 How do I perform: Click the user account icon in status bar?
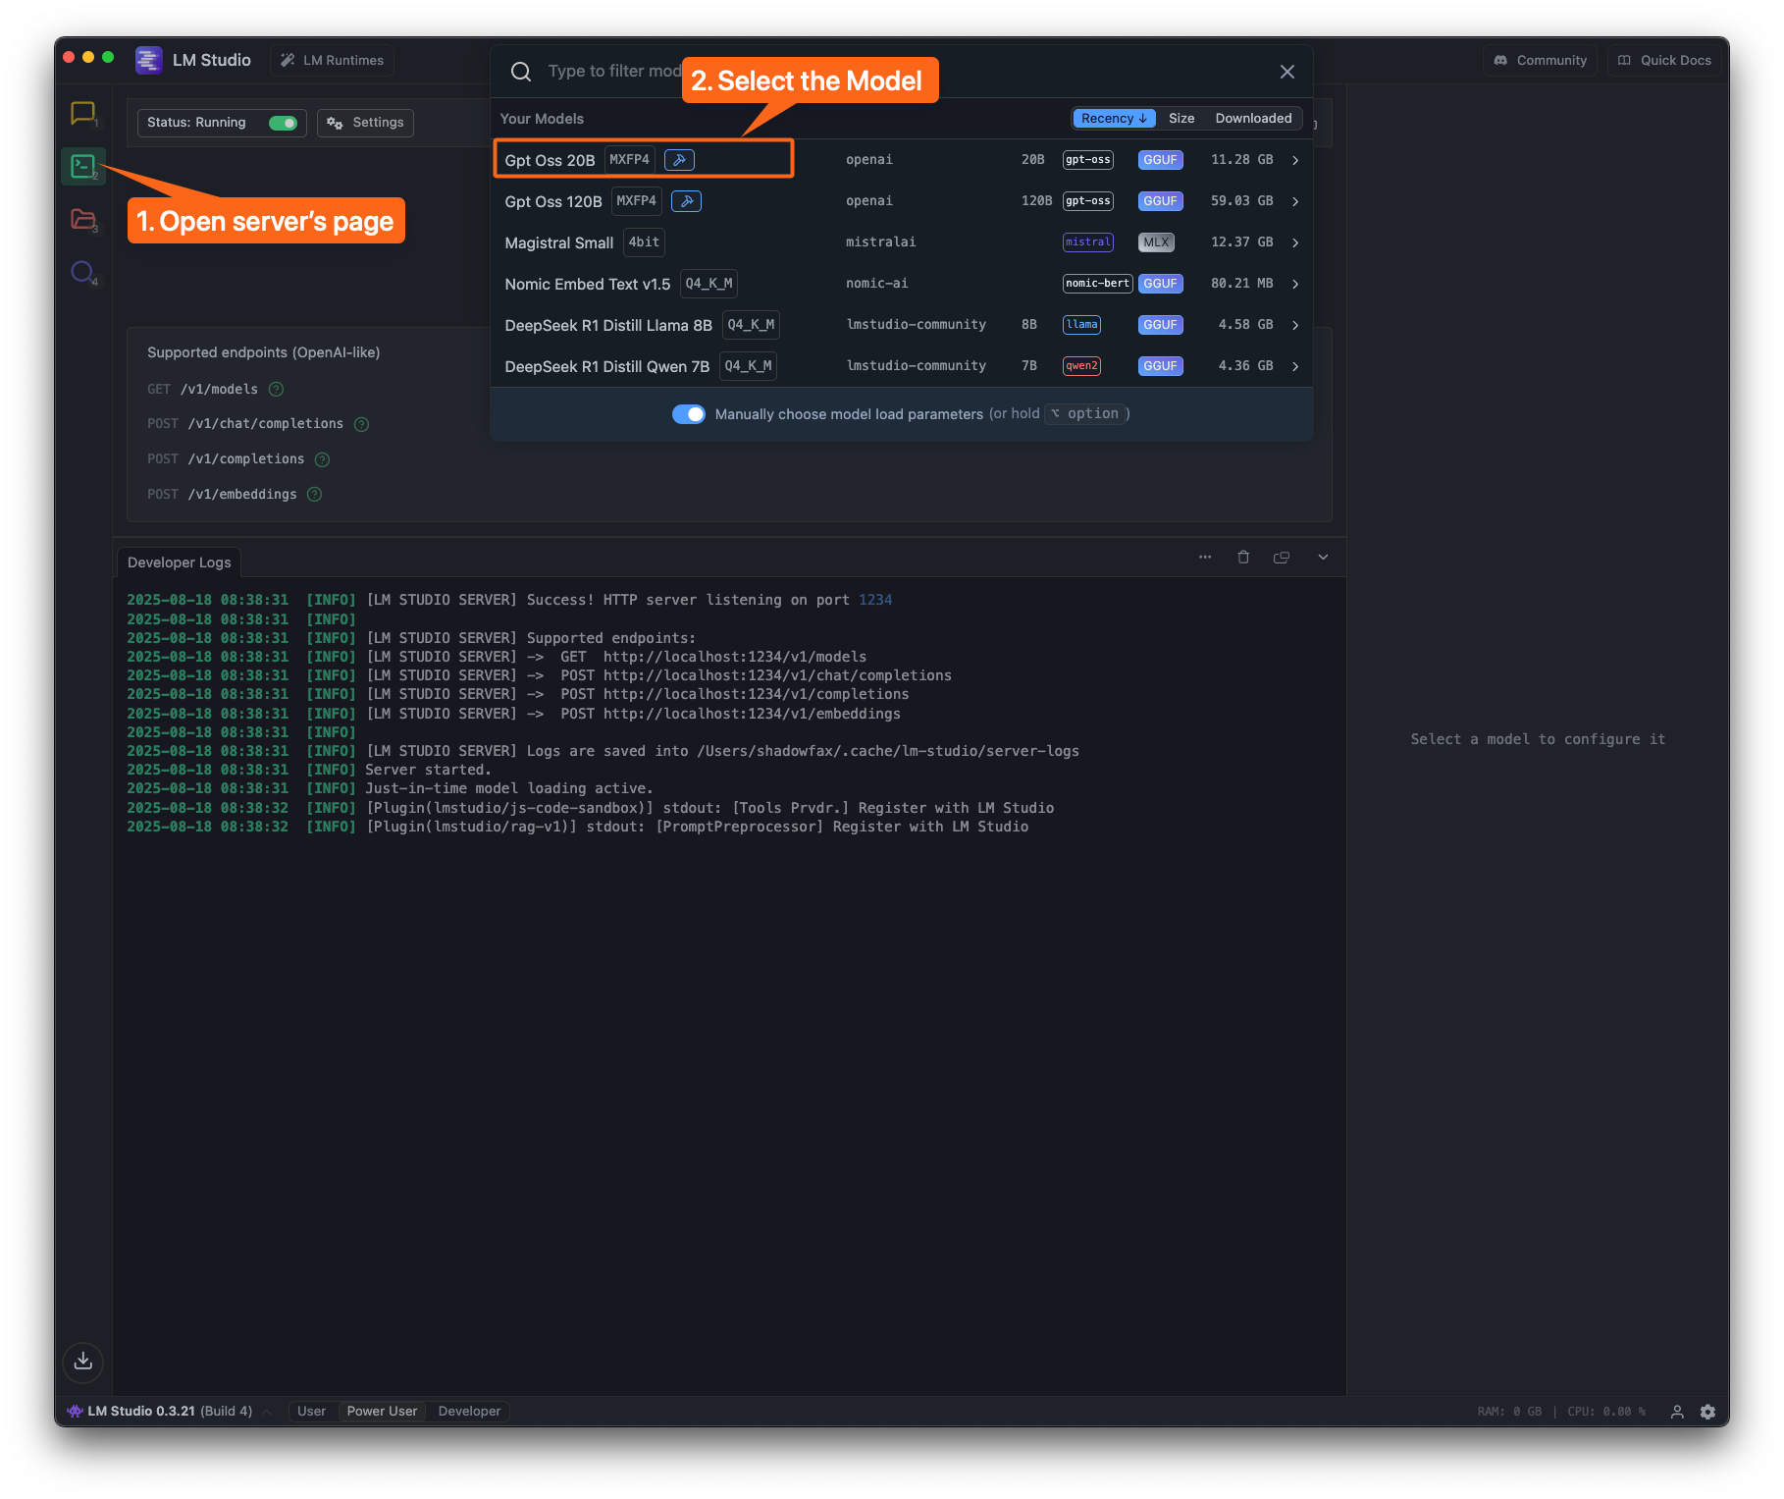click(x=1677, y=1412)
